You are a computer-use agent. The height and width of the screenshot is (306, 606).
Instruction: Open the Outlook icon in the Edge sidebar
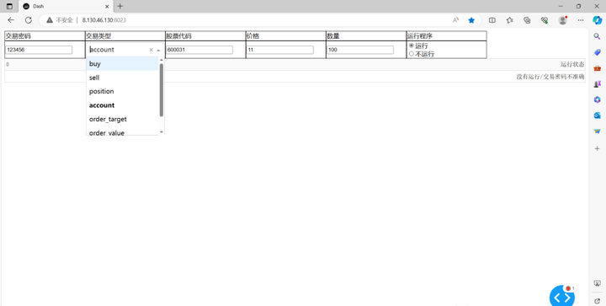pos(597,115)
